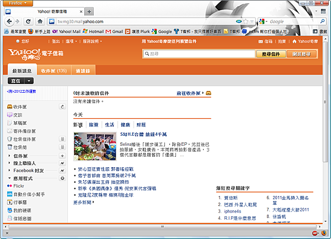Open the Yahoo!奇摩 home link
Image resolution: width=331 pixels, height=239 pixels.
pos(305,41)
